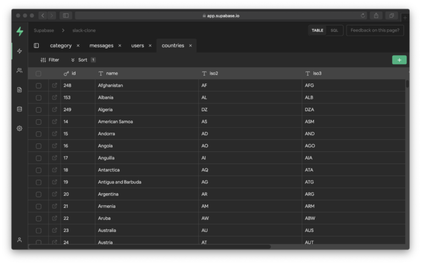Expand the Andorra row with its open icon
Image resolution: width=421 pixels, height=264 pixels.
(54, 134)
